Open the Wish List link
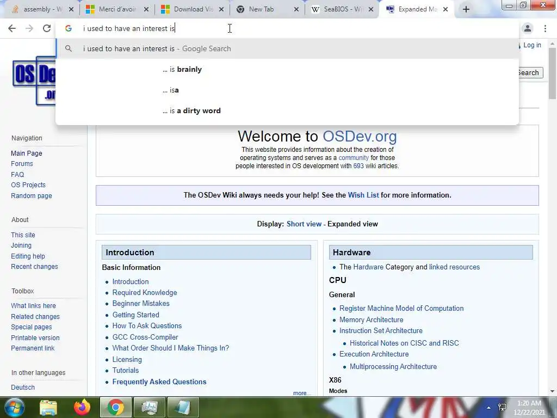 pos(363,195)
